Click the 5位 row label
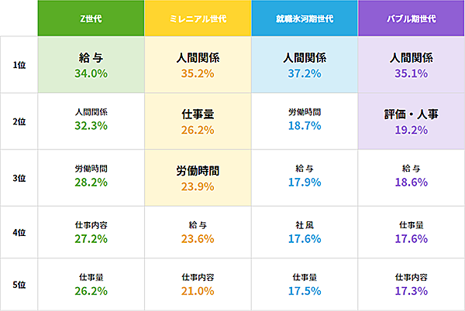The width and height of the screenshot is (465, 311). click(x=19, y=284)
